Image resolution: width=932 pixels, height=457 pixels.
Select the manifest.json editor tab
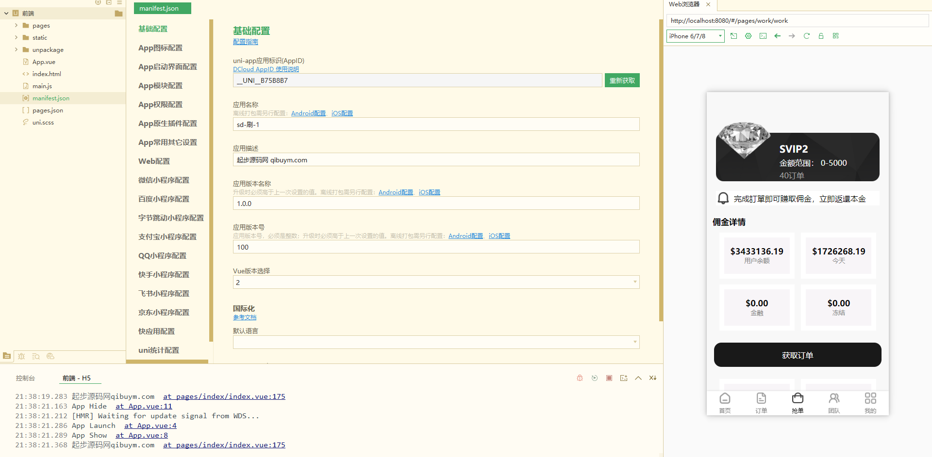(162, 8)
